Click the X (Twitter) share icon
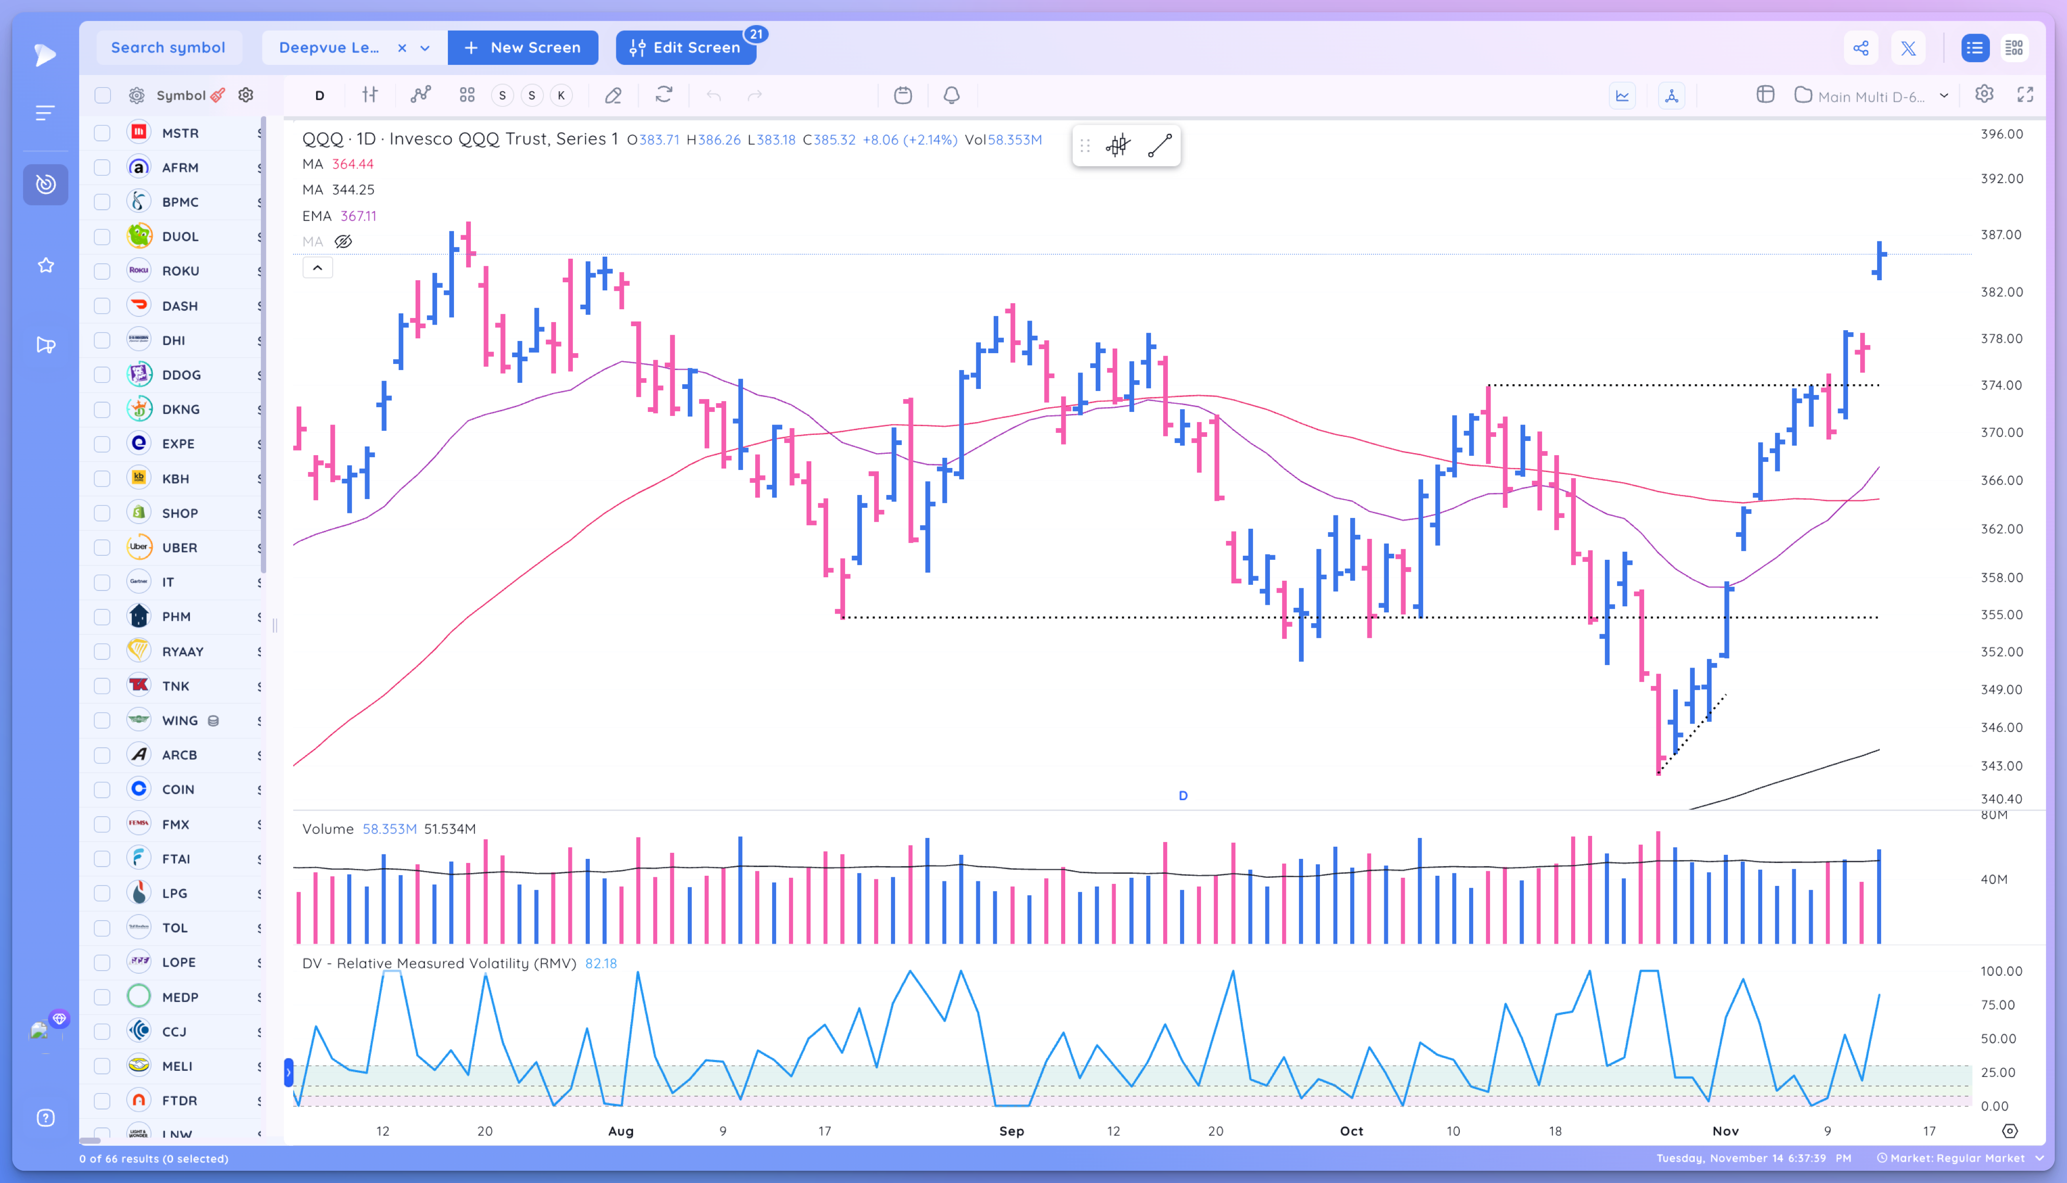The image size is (2067, 1183). (x=1908, y=48)
